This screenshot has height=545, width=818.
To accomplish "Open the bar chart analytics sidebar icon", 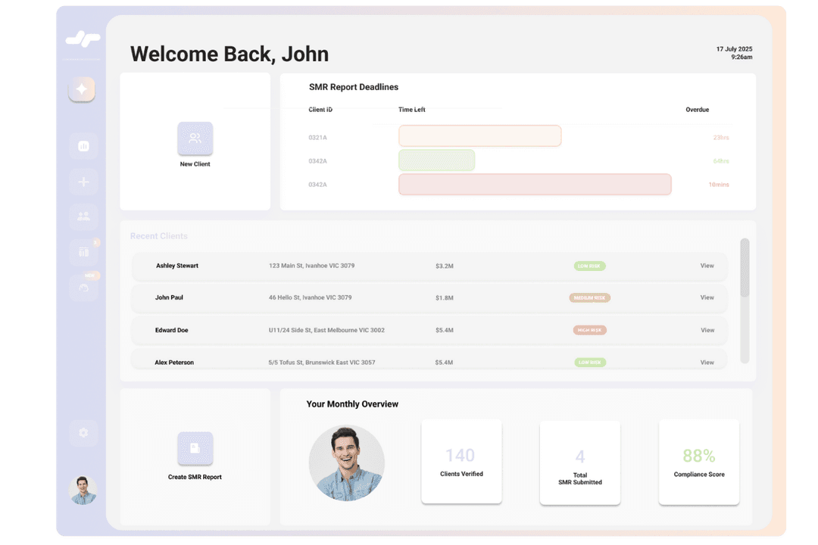I will 83,146.
